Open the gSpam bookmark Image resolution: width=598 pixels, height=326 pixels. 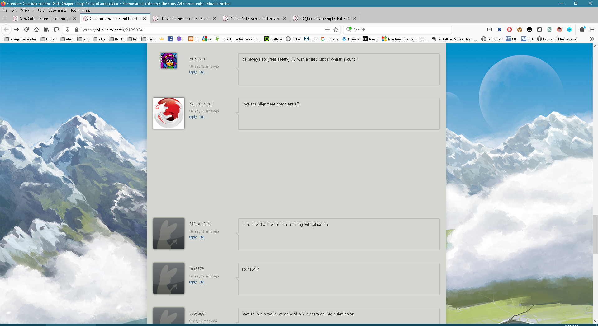pos(329,39)
